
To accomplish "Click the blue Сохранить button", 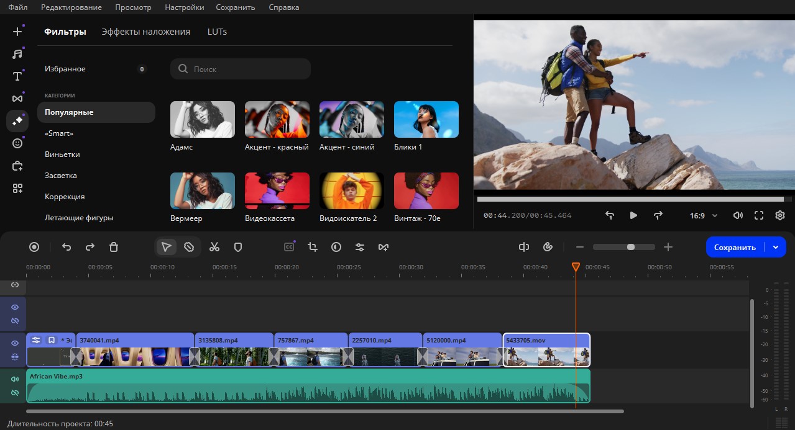I will click(x=735, y=247).
